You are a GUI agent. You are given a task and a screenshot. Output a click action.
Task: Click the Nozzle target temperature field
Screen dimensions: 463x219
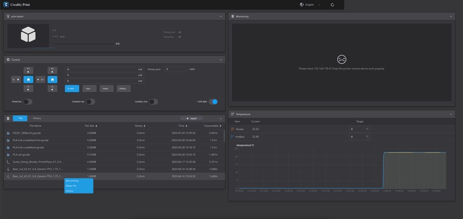(x=360, y=129)
